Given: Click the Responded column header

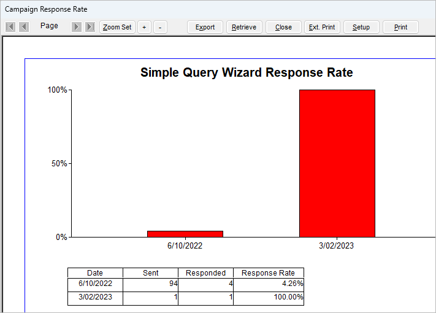Looking at the screenshot, I should pyautogui.click(x=205, y=273).
